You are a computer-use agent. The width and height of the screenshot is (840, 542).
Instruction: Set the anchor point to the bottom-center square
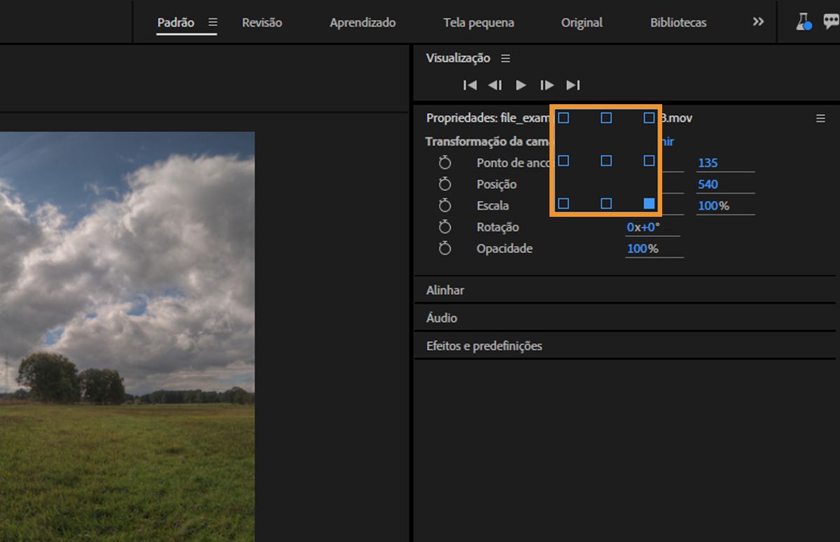coord(606,204)
